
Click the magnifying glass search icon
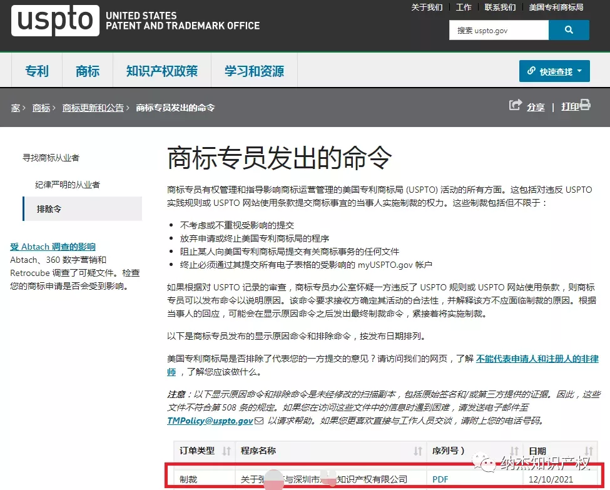[568, 29]
